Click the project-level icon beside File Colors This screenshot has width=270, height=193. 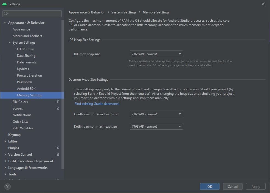(x=58, y=102)
